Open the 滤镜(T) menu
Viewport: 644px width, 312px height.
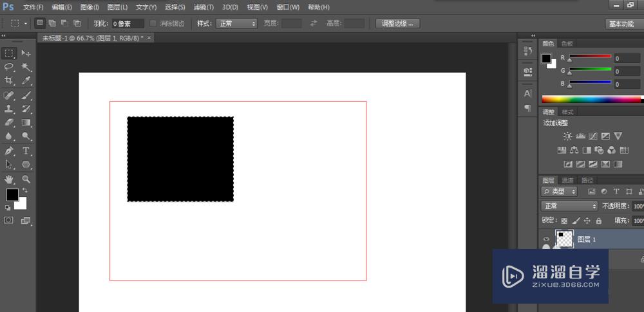[204, 7]
